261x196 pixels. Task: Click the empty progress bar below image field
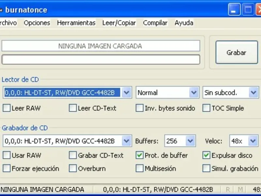coord(101,59)
